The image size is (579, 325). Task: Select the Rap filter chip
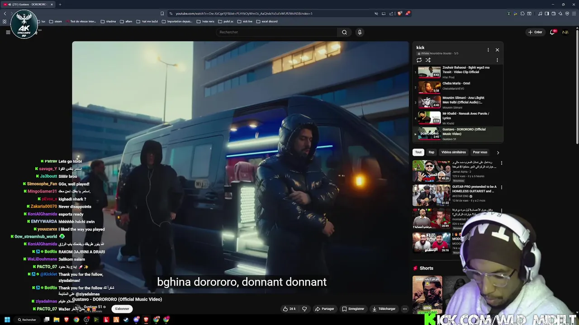[x=432, y=152]
